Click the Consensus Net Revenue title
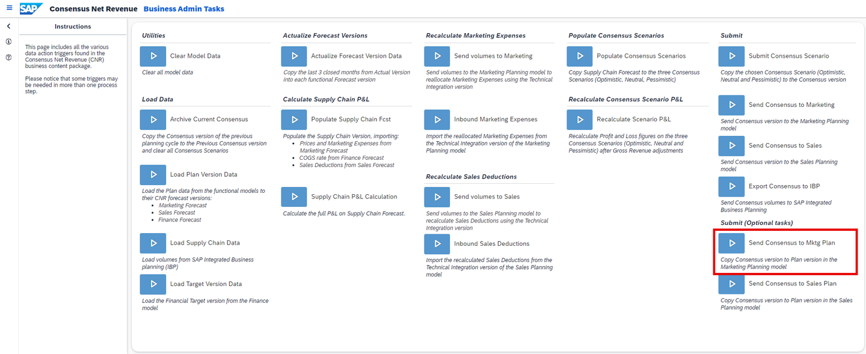 click(x=93, y=9)
